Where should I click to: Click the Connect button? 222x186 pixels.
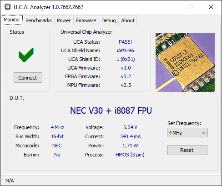[x=28, y=78]
